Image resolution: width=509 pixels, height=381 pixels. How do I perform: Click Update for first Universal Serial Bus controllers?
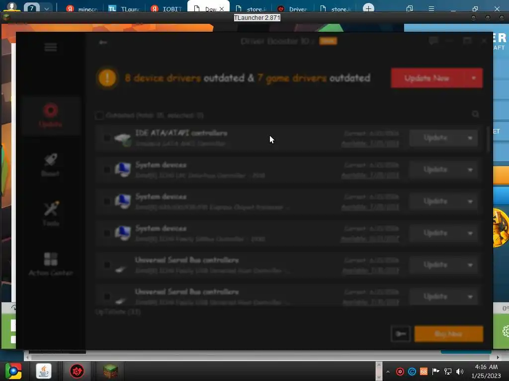(436, 265)
